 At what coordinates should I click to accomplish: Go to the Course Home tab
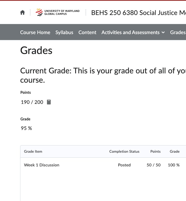click(x=35, y=32)
